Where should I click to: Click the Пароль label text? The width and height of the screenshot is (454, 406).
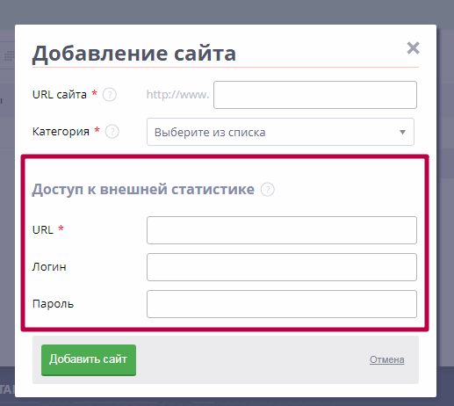[x=53, y=304]
